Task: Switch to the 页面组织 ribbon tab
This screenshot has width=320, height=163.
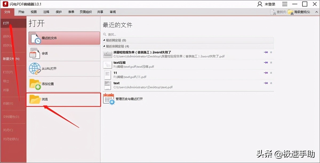Action: pyautogui.click(x=86, y=12)
